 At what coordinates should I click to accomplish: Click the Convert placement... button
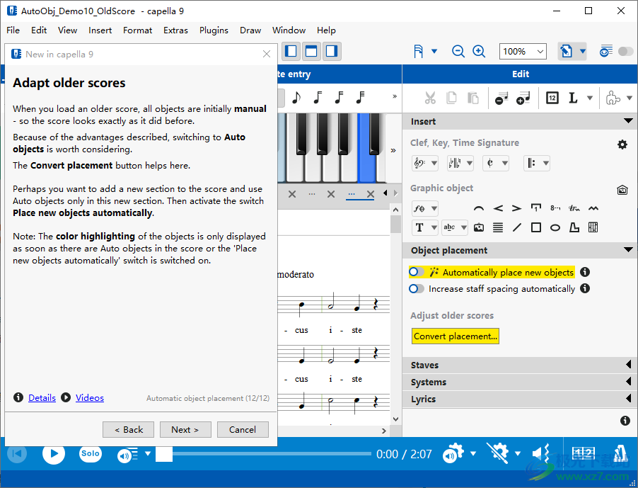[456, 336]
